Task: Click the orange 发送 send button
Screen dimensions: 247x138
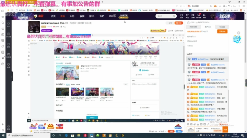Action: tap(225, 129)
